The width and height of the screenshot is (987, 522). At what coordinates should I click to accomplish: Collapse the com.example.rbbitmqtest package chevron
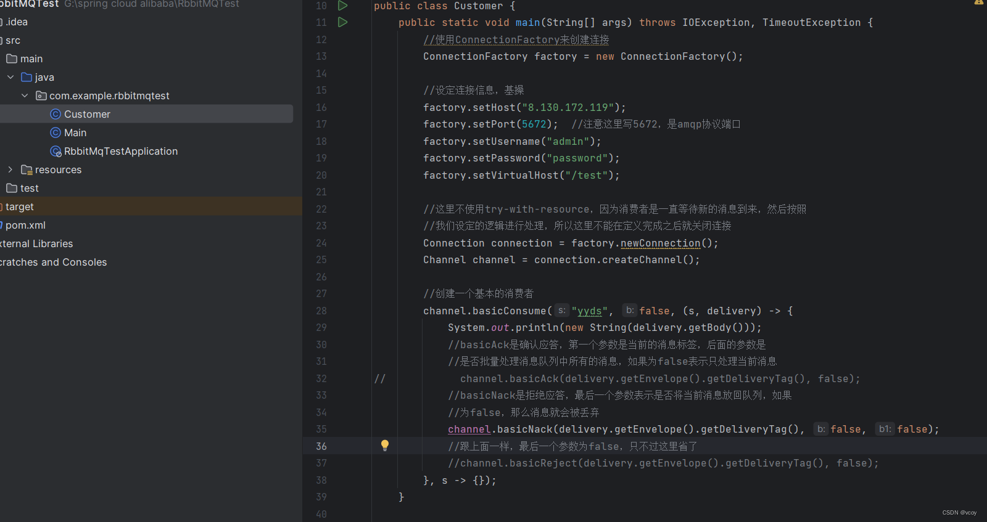[25, 96]
